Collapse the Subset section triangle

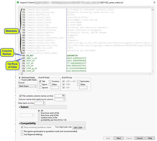pyautogui.click(x=19, y=107)
